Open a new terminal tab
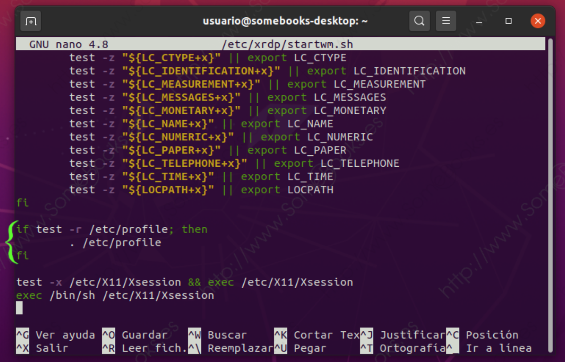Viewport: 565px width, 362px height. pyautogui.click(x=31, y=21)
